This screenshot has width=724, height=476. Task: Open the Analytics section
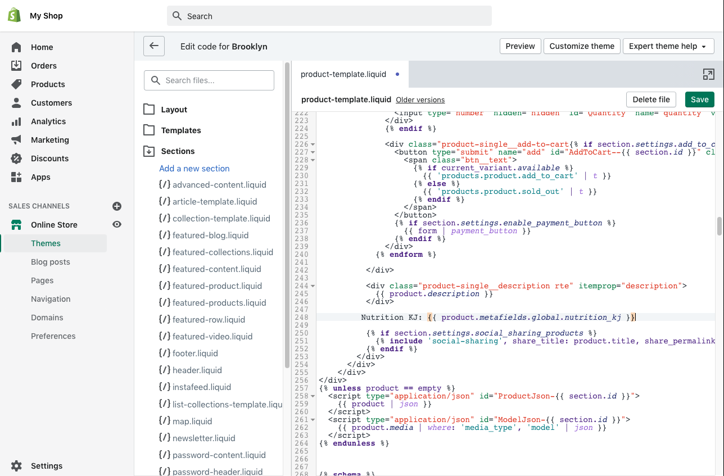[x=48, y=121]
